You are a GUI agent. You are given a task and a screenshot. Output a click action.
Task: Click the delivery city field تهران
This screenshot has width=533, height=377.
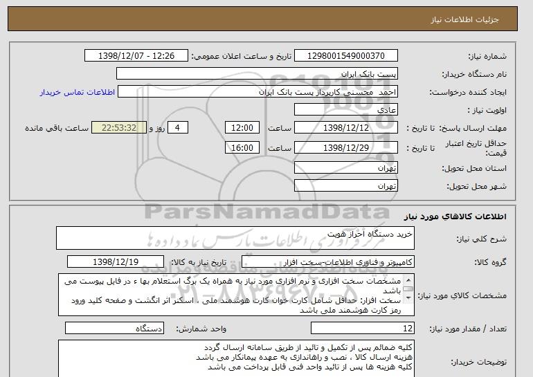tap(345, 185)
